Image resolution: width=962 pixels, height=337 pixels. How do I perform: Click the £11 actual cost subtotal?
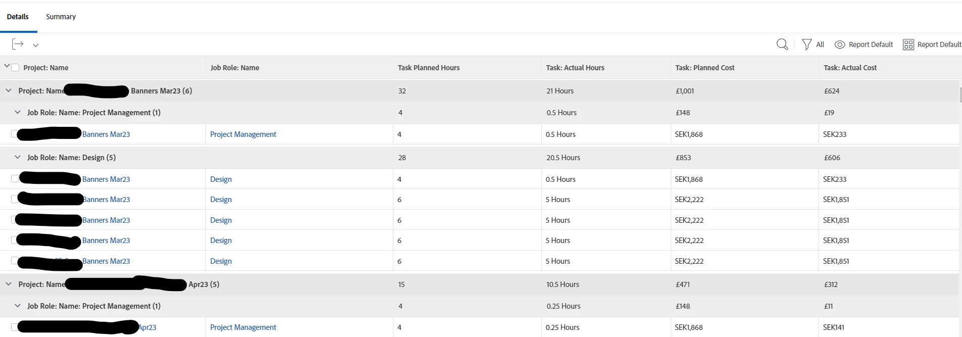829,306
